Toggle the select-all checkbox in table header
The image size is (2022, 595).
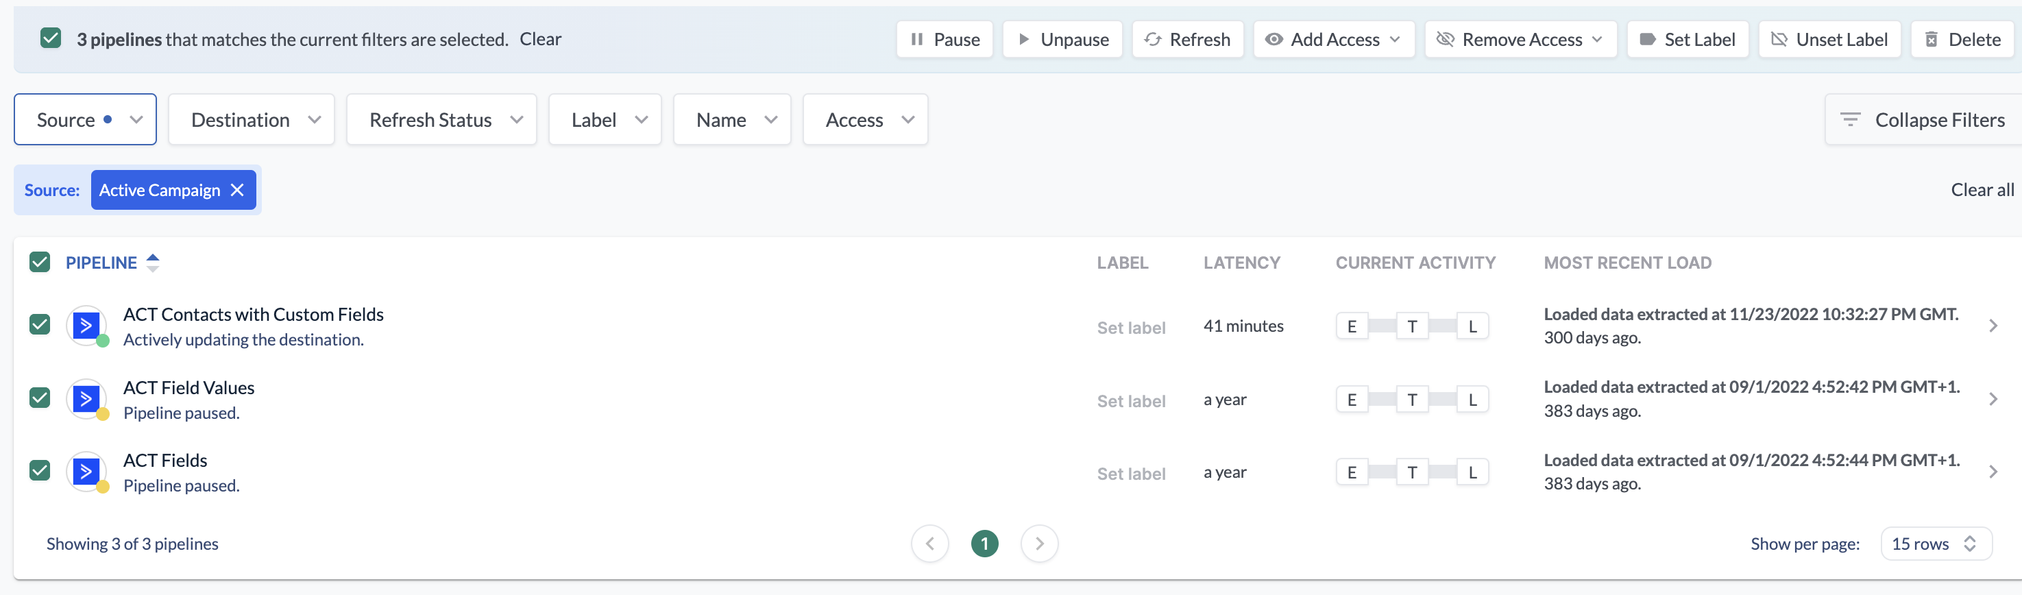click(x=40, y=262)
